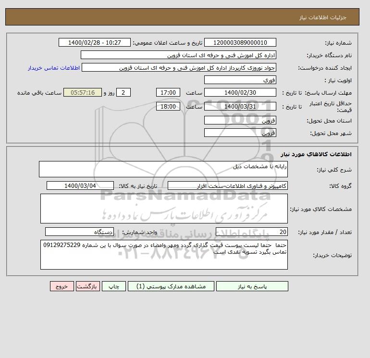
Task: Click label شرح کلی نیاز
Action: tap(334, 170)
